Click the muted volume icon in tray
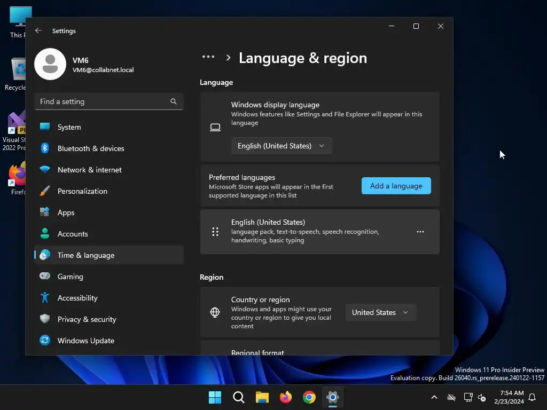The width and height of the screenshot is (547, 410). click(482, 397)
